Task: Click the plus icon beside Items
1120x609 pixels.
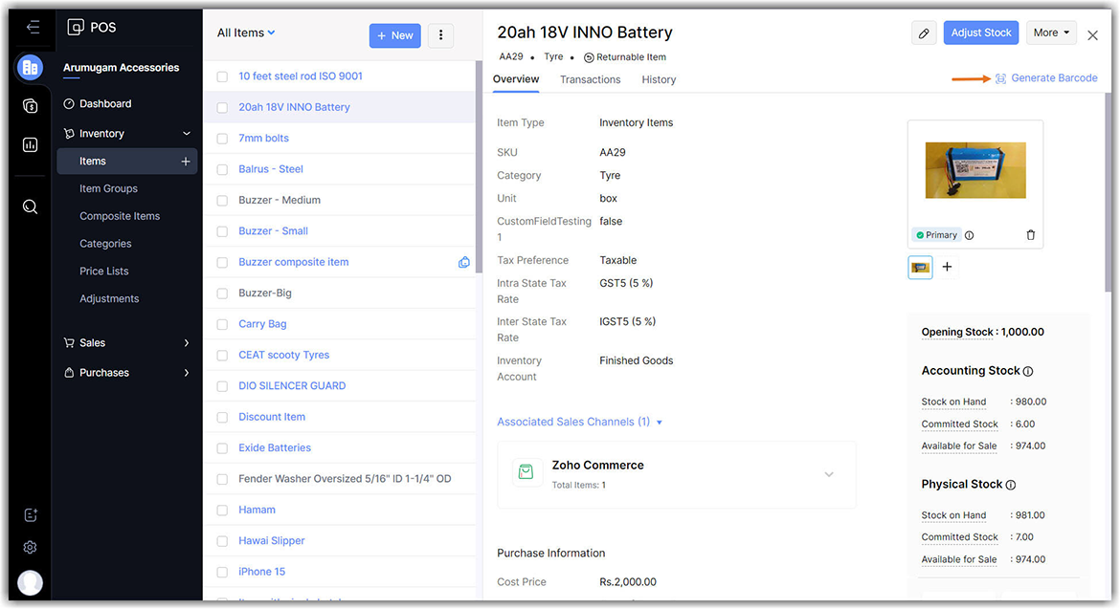Action: click(186, 162)
